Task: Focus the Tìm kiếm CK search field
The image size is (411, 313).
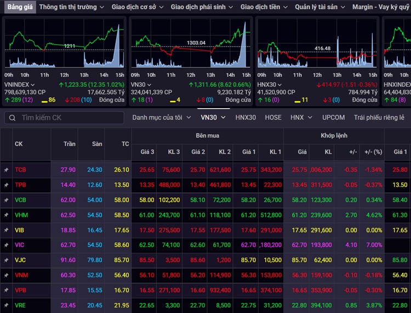Action: [64, 118]
